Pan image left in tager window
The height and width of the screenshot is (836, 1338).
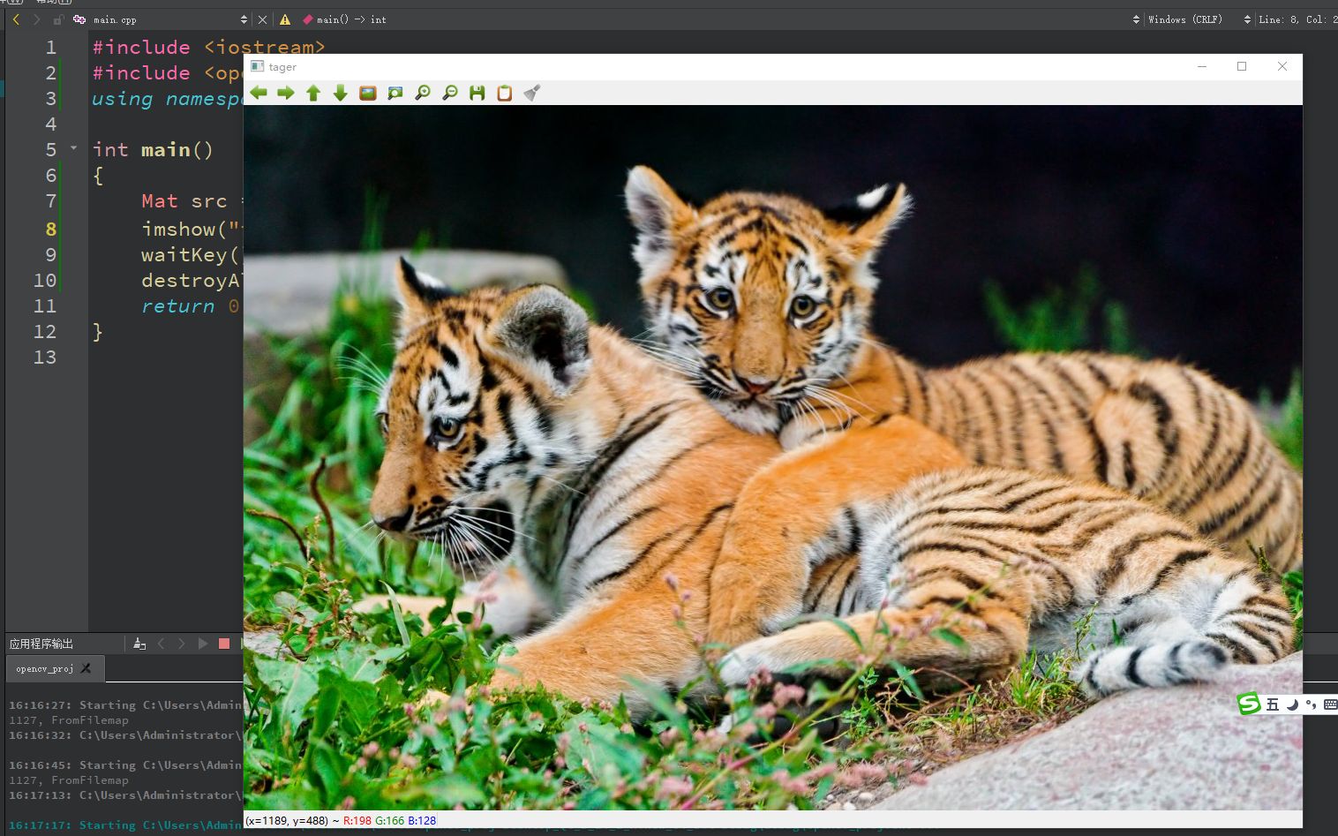point(259,93)
